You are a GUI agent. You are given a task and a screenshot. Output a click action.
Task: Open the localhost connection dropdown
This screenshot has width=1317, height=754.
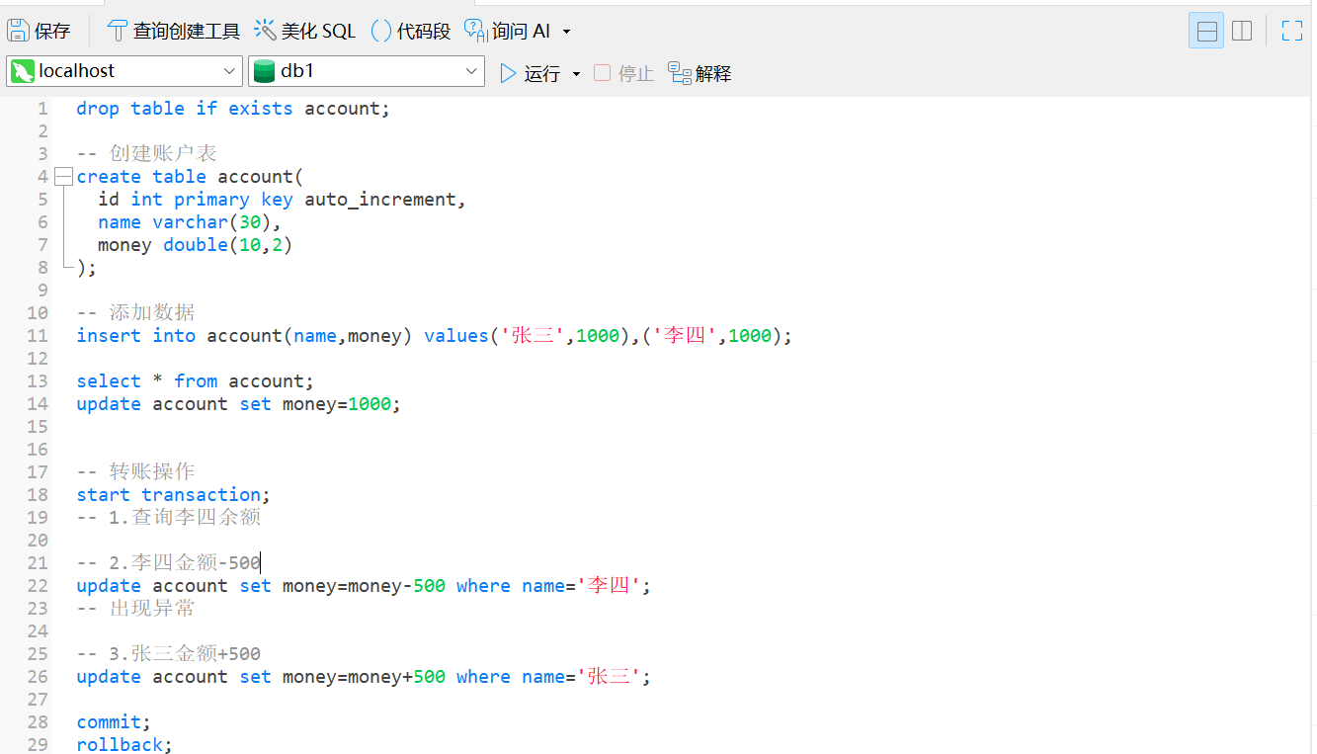coord(124,71)
